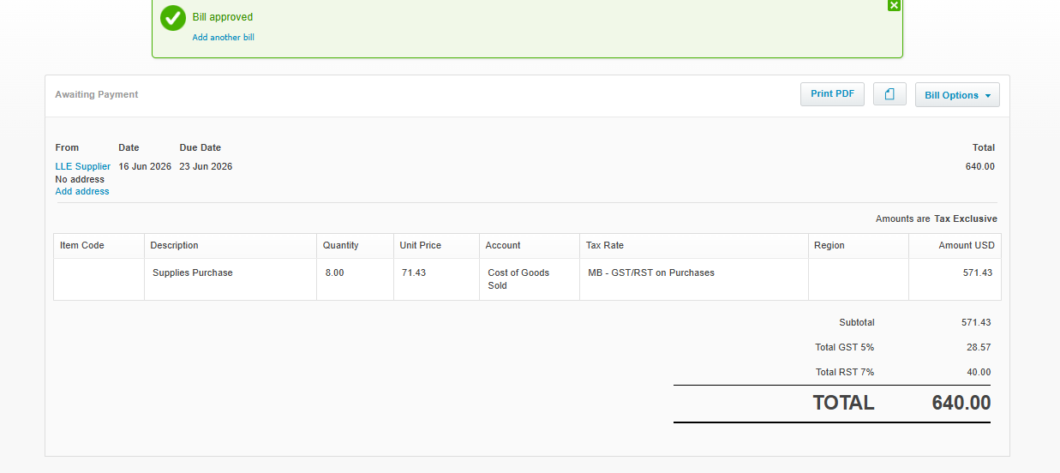Expand the Bill Options dropdown
Screen dimensions: 1060x473
tap(957, 95)
